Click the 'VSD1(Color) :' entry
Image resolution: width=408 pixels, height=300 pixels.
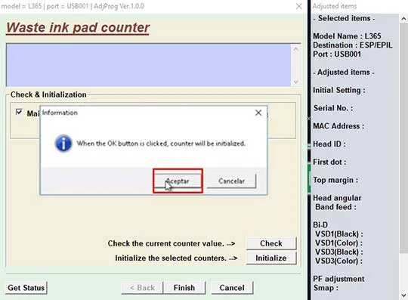pos(338,243)
